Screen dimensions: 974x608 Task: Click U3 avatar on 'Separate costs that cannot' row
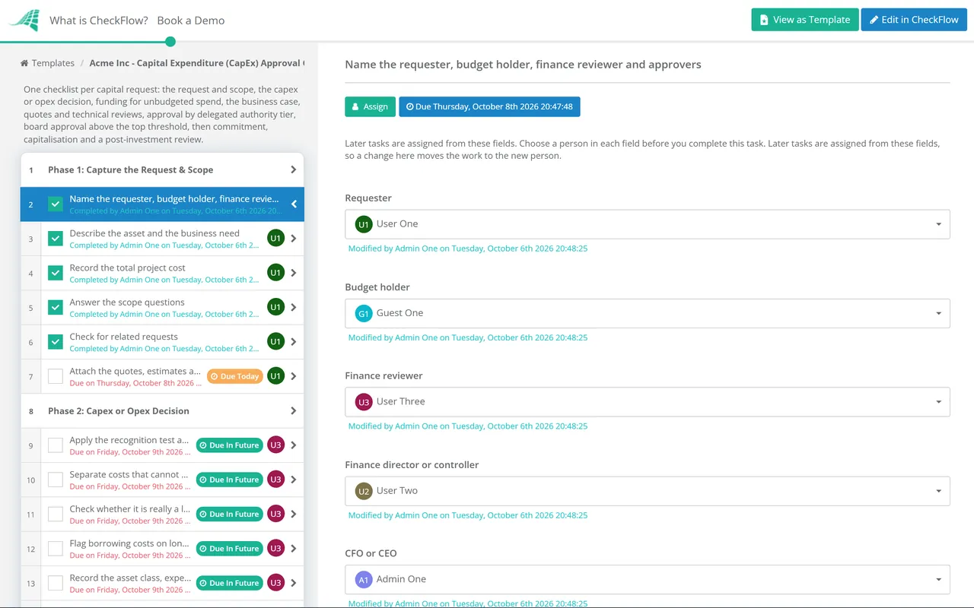tap(275, 480)
